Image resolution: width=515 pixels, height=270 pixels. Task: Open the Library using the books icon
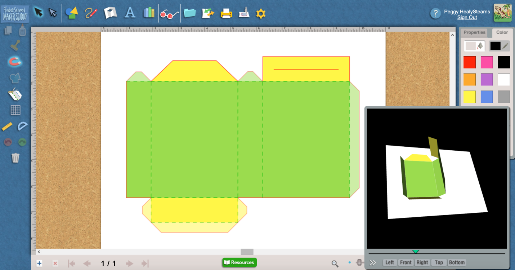coord(149,13)
